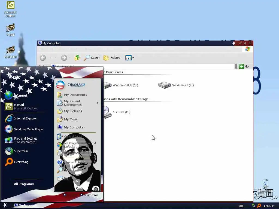Open the Views dropdown button
The image size is (279, 209).
(x=129, y=58)
